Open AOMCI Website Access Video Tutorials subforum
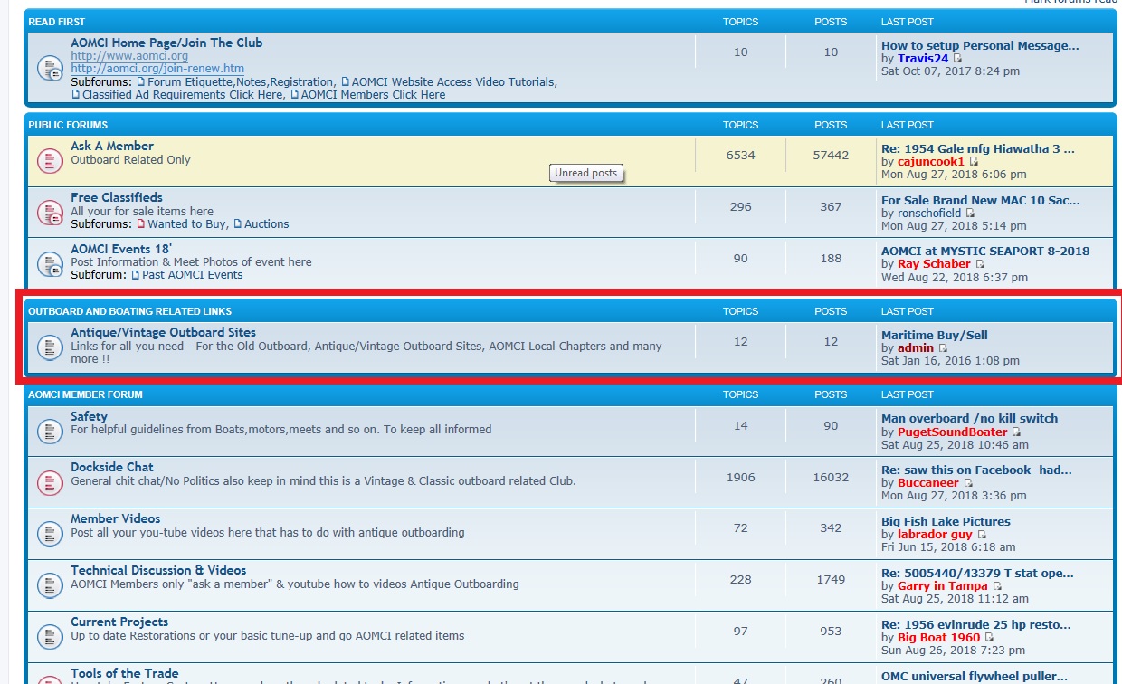The width and height of the screenshot is (1122, 684). point(452,81)
